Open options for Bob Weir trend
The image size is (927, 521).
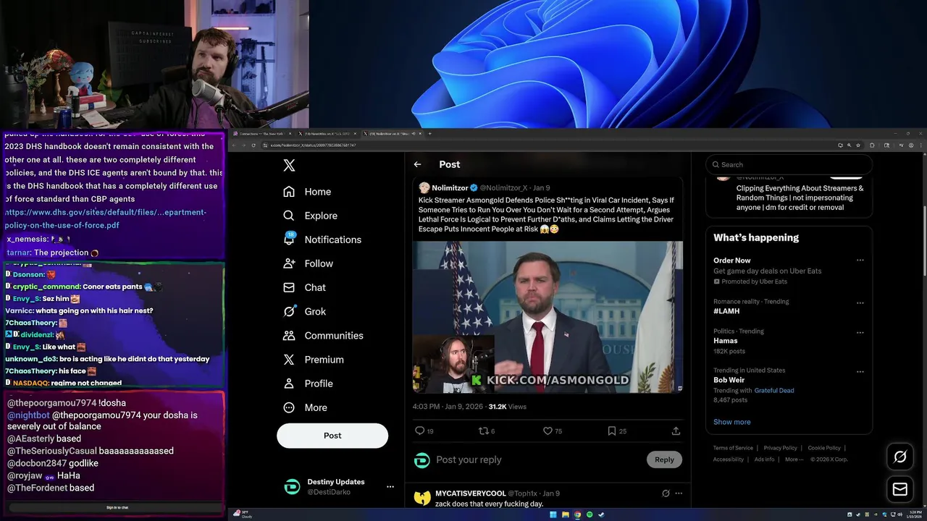(x=860, y=371)
